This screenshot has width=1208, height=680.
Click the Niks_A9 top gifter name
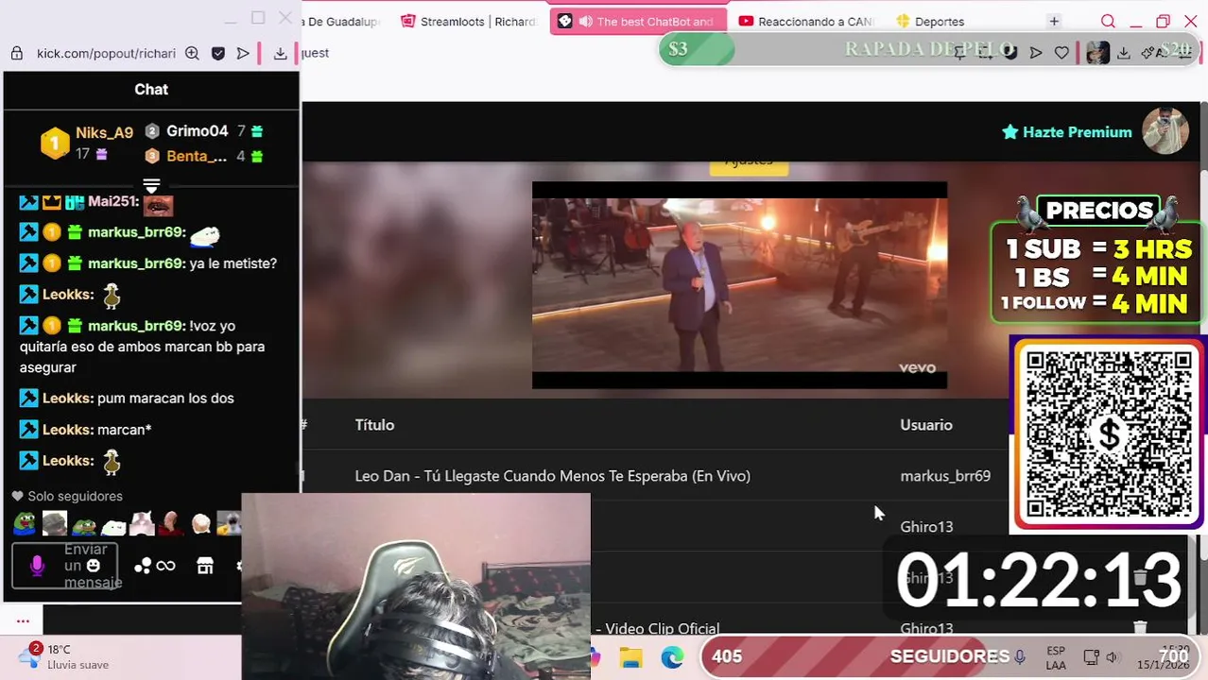point(104,133)
